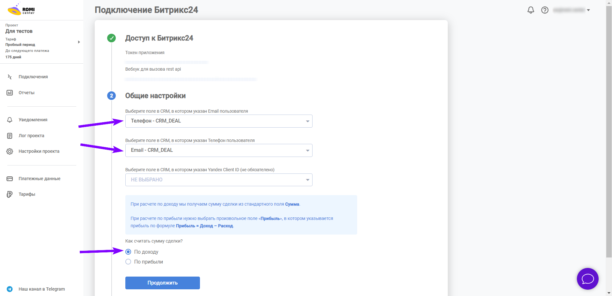Screen dimensions: 612x296
Task: Click the Подключение Битрикс24 page title
Action: pos(146,10)
